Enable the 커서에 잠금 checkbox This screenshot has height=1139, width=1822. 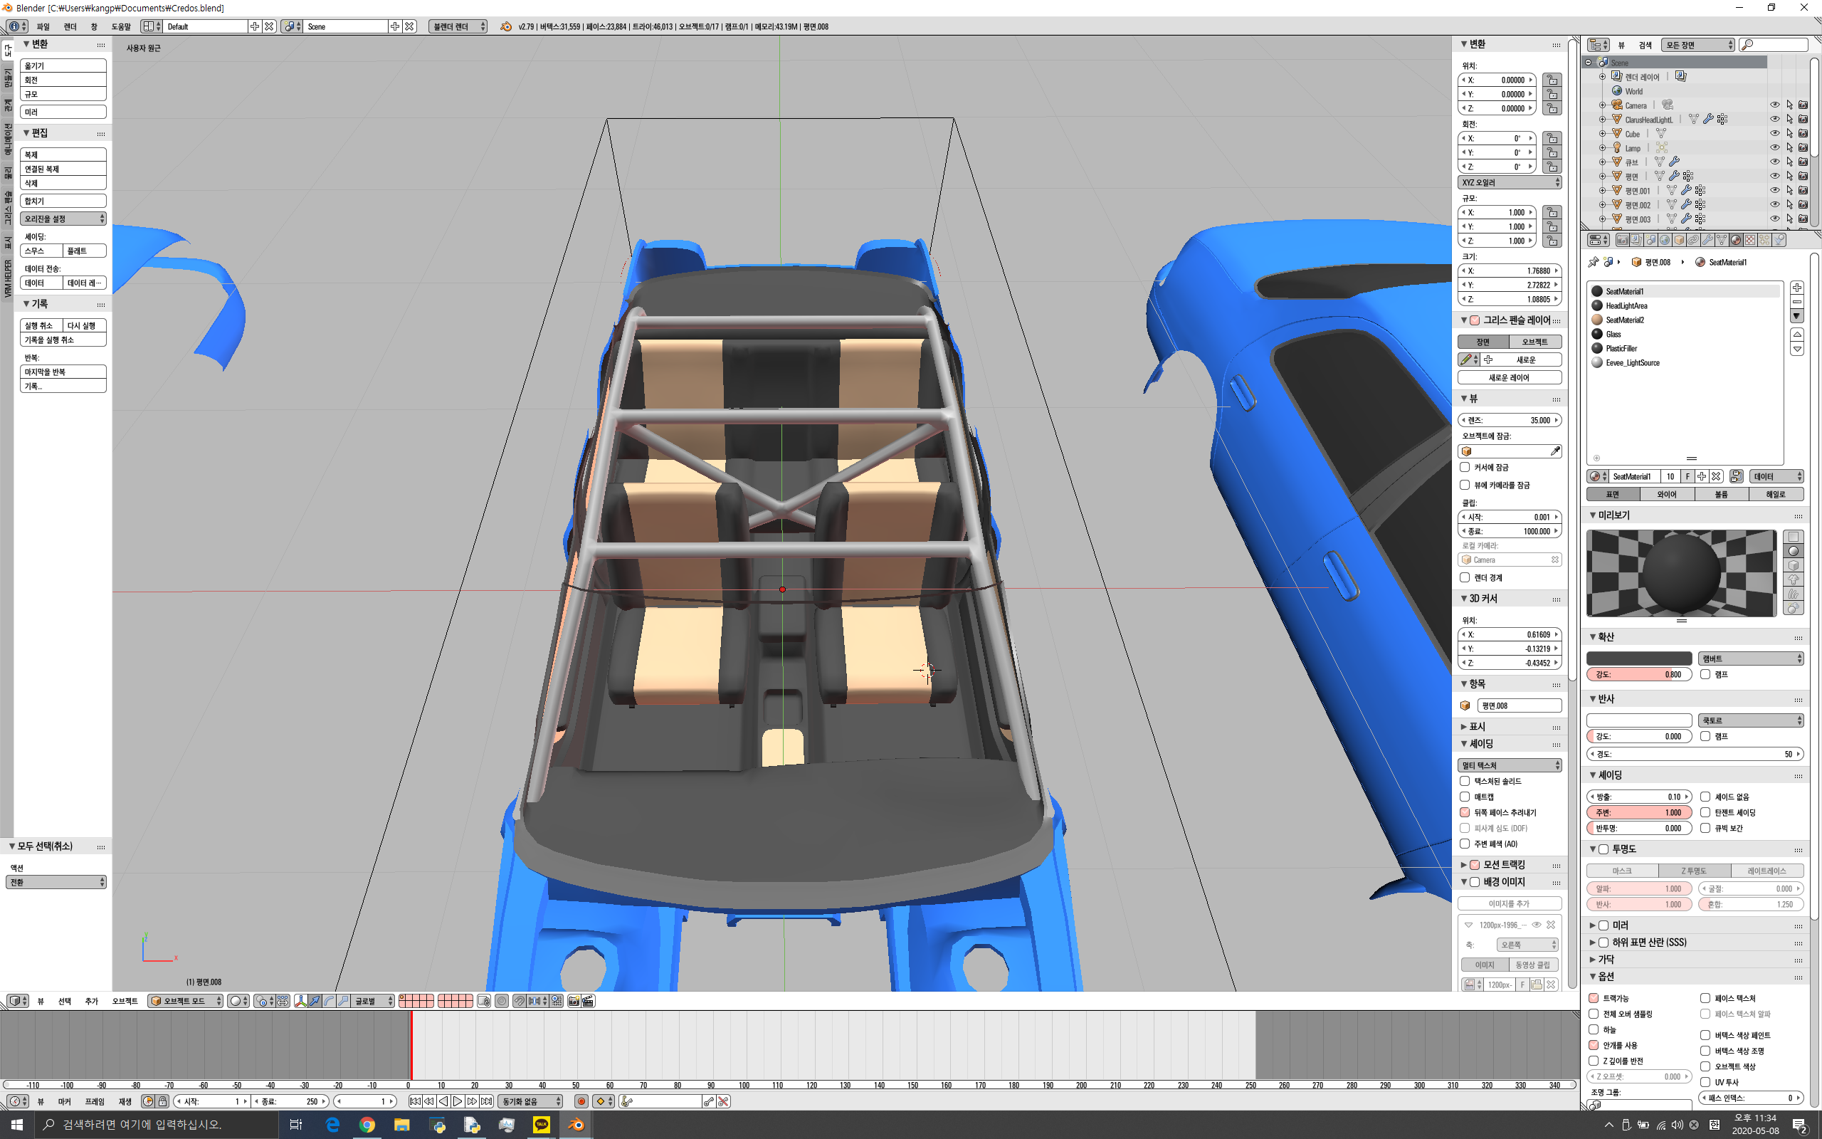click(1465, 467)
